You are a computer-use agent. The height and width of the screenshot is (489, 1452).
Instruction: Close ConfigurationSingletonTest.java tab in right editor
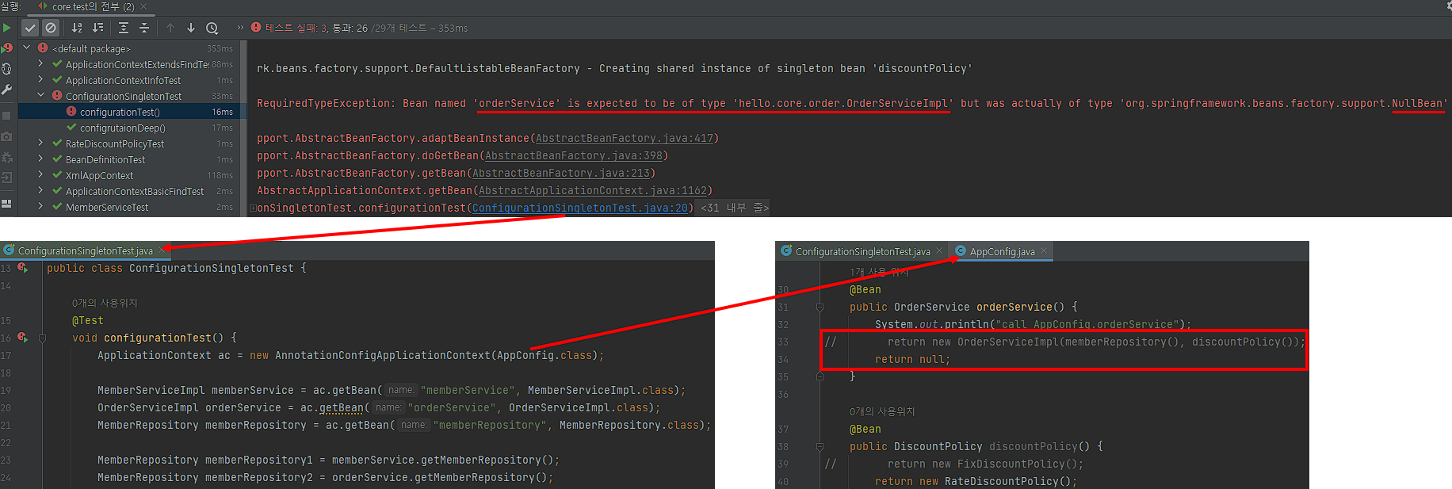[939, 251]
